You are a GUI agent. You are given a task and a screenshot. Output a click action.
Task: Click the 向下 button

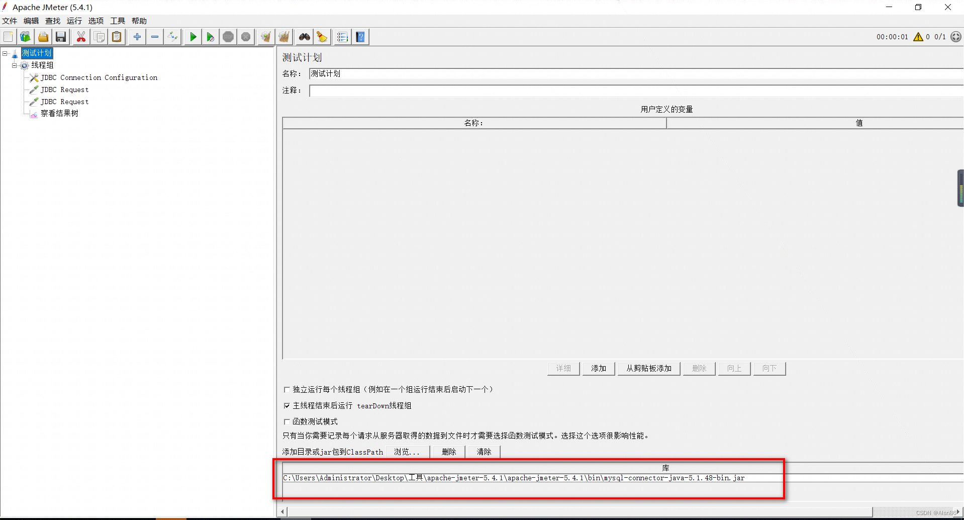769,369
